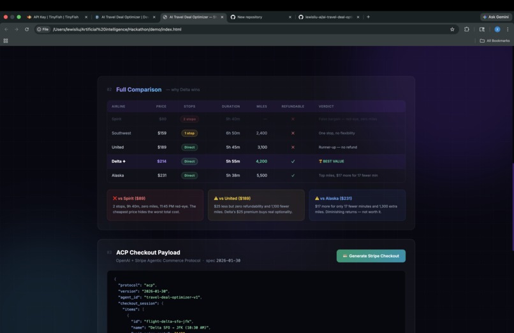This screenshot has height=333, width=514.
Task: Click the vs Alaska ($231) card title
Action: pyautogui.click(x=334, y=199)
